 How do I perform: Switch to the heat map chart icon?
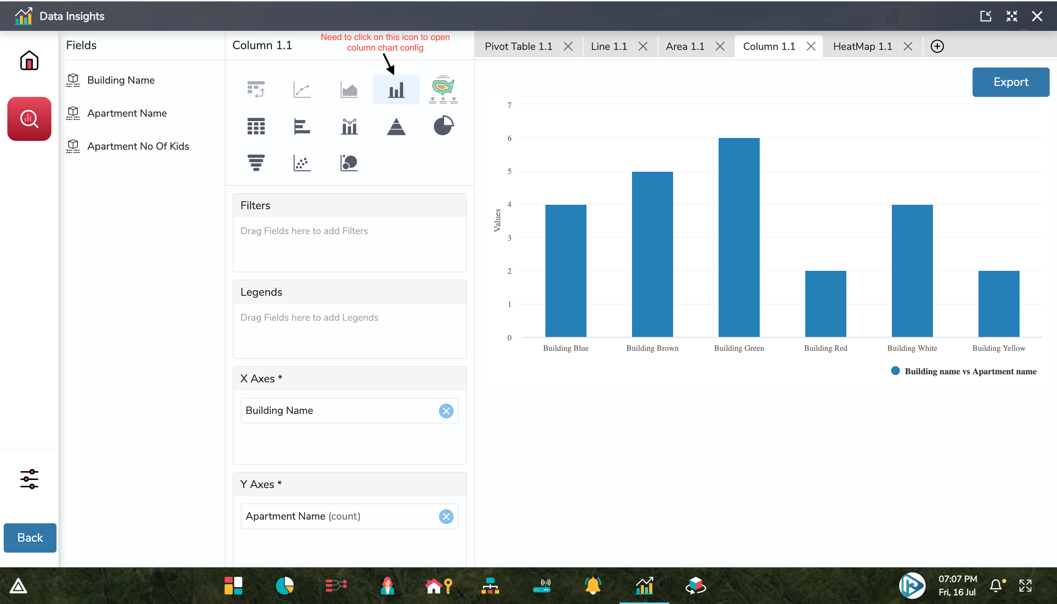pos(443,89)
